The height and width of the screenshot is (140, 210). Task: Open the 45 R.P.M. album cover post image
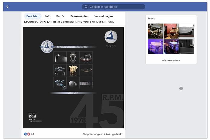[73, 78]
